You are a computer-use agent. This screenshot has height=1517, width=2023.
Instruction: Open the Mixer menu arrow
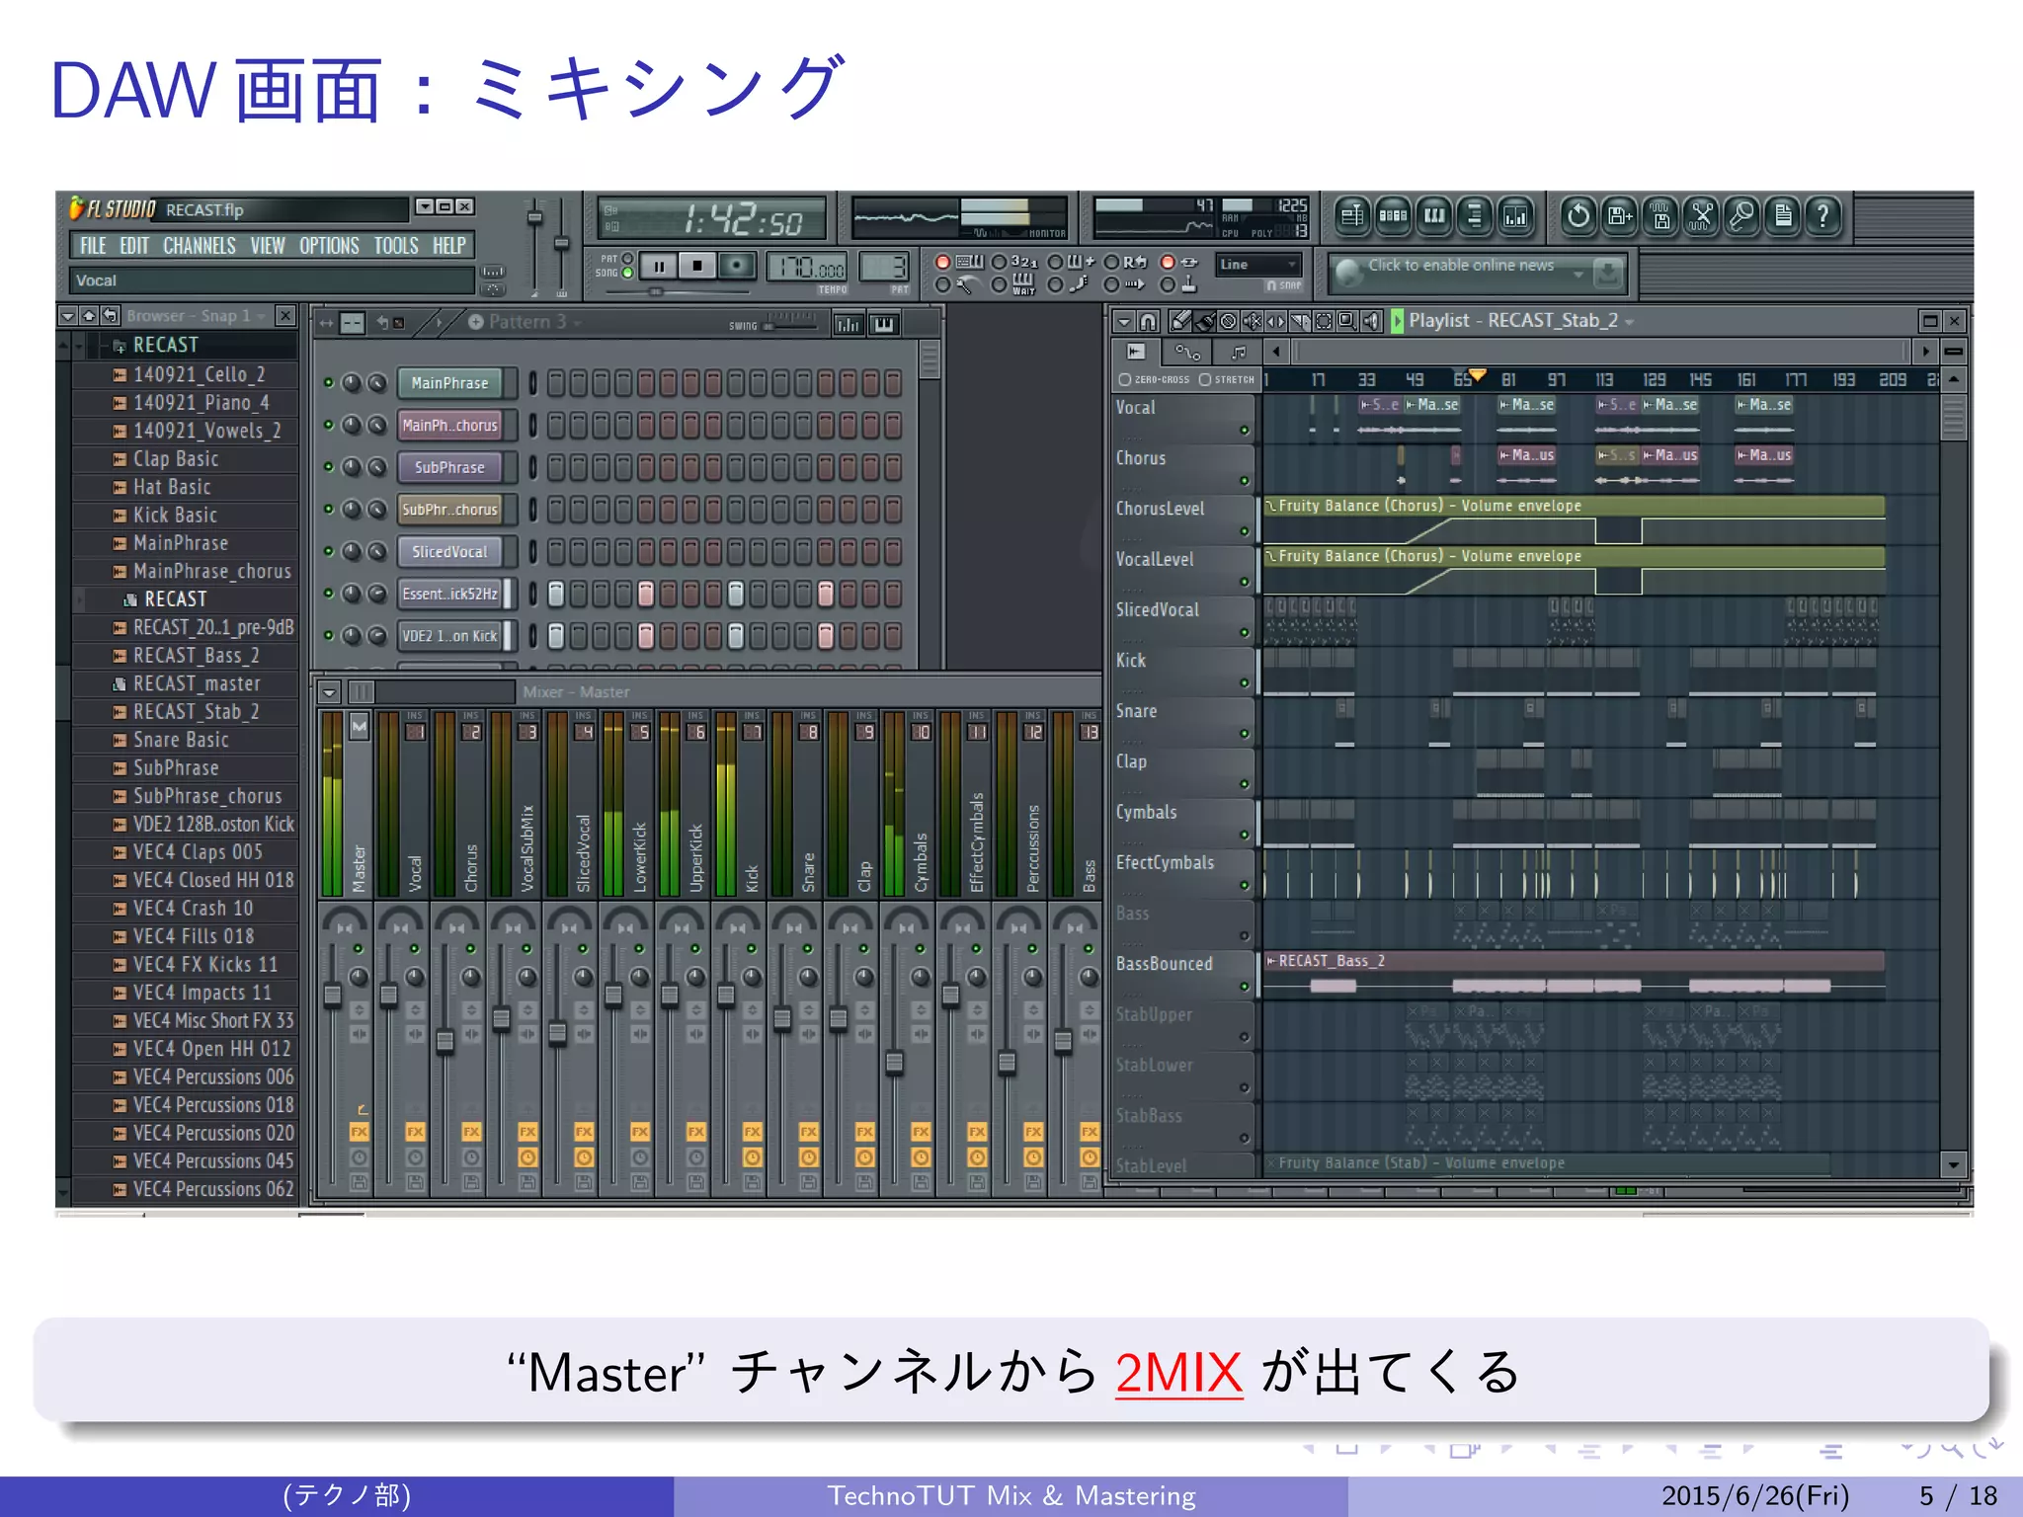(x=330, y=692)
